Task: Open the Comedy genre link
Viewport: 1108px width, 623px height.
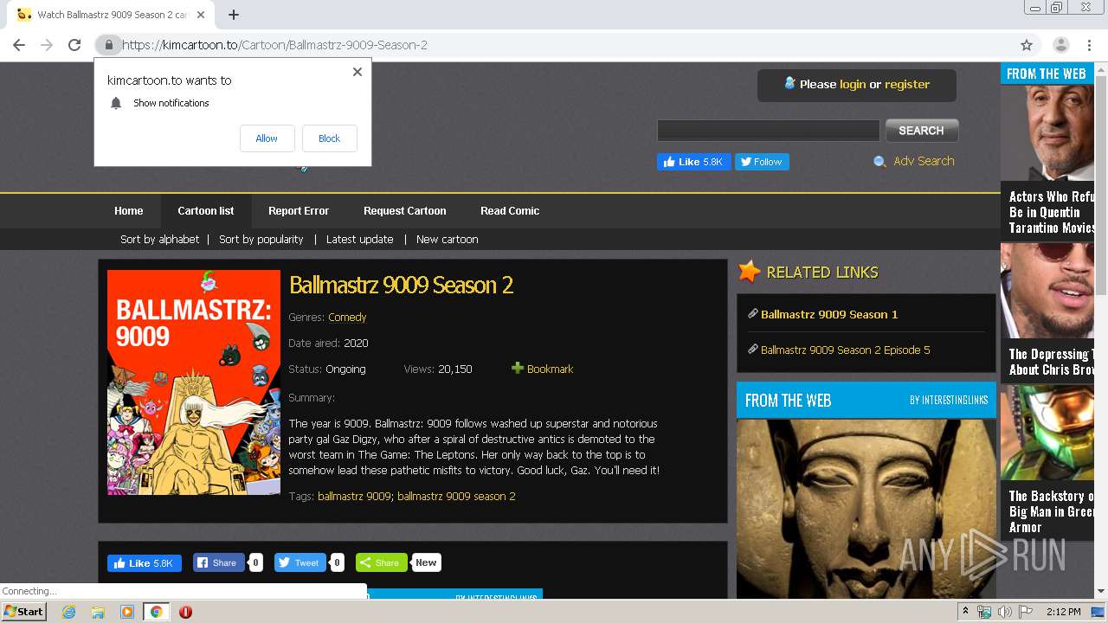Action: tap(347, 317)
